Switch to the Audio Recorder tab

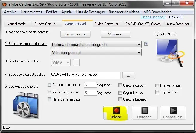point(177,24)
